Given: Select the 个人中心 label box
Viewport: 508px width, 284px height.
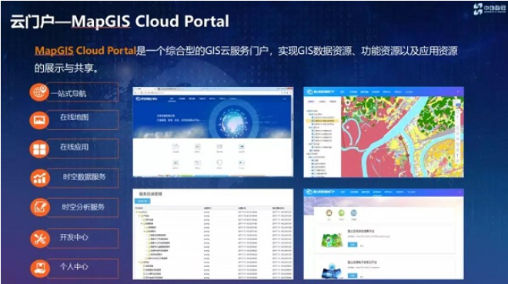Looking at the screenshot, I should (x=83, y=268).
